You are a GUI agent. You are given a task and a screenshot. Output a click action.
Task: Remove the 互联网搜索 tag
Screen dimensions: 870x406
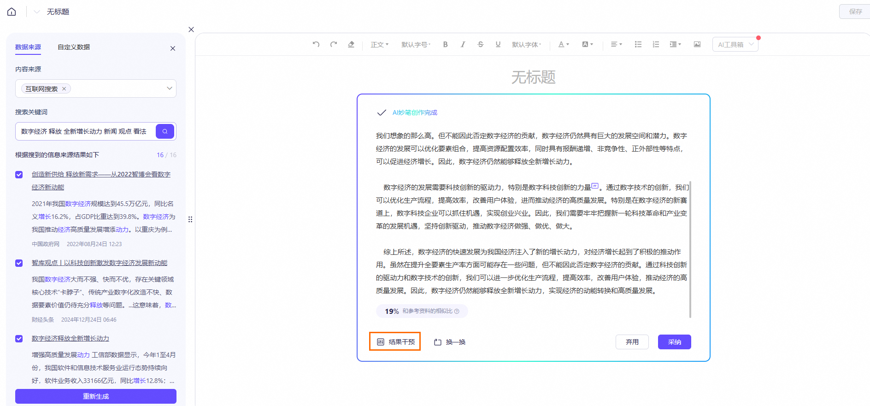(x=64, y=89)
